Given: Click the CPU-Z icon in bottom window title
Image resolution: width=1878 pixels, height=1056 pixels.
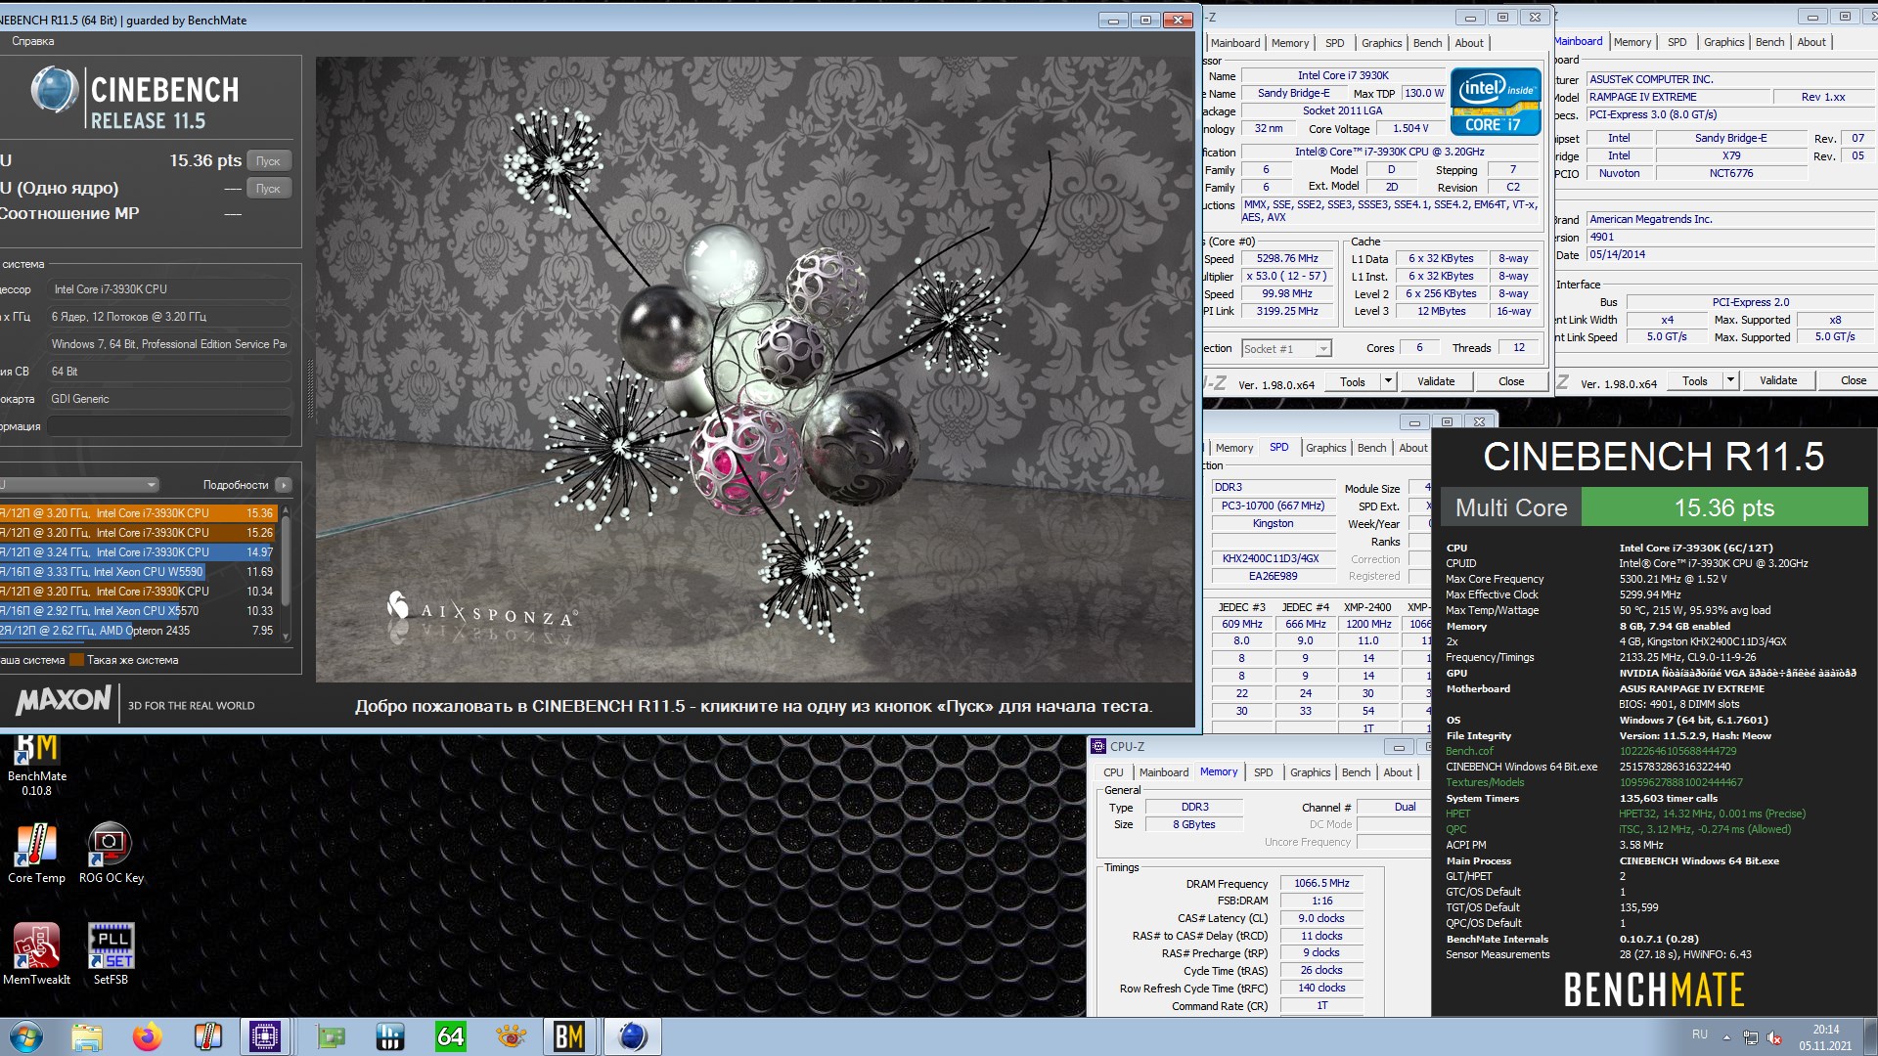Looking at the screenshot, I should (x=1098, y=746).
